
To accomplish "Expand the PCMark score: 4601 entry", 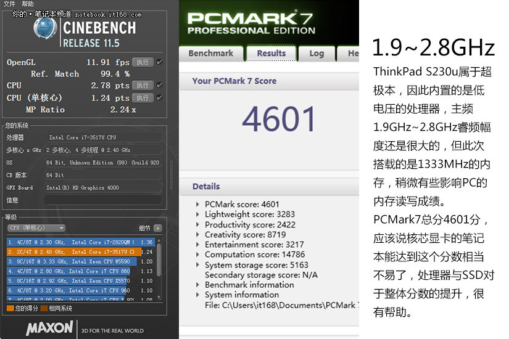I will pyautogui.click(x=197, y=205).
